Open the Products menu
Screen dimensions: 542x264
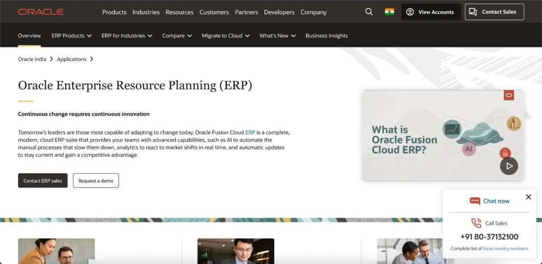114,12
